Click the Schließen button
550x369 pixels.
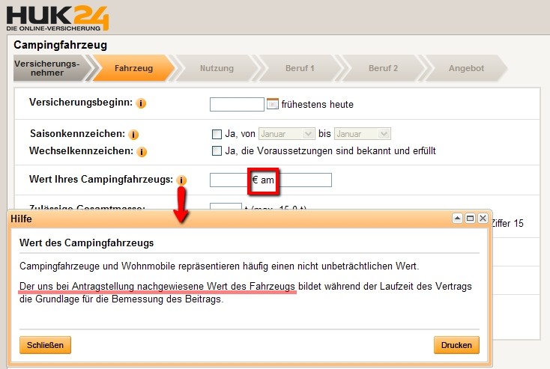click(45, 345)
